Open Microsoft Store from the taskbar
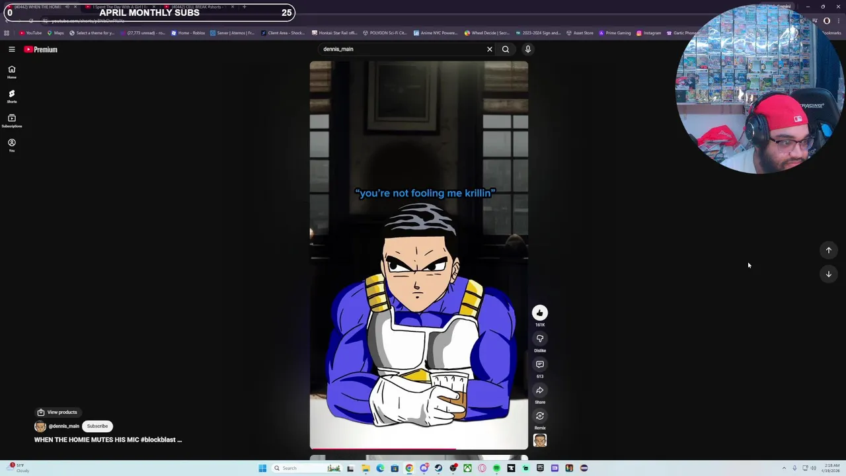The height and width of the screenshot is (476, 846). pos(395,468)
